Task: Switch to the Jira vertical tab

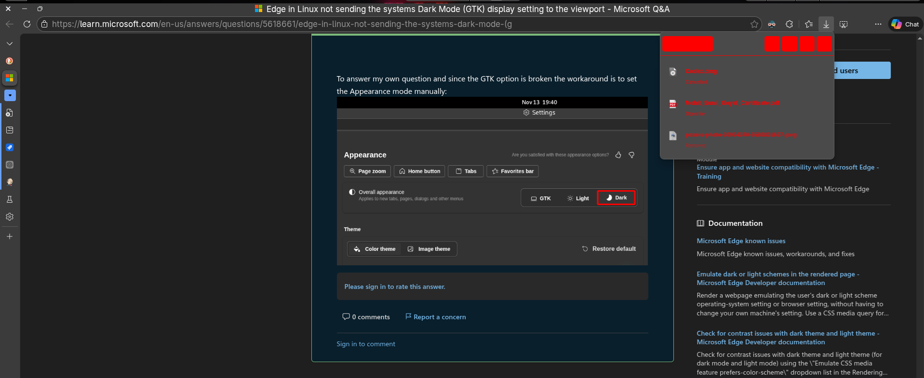Action: [x=10, y=147]
